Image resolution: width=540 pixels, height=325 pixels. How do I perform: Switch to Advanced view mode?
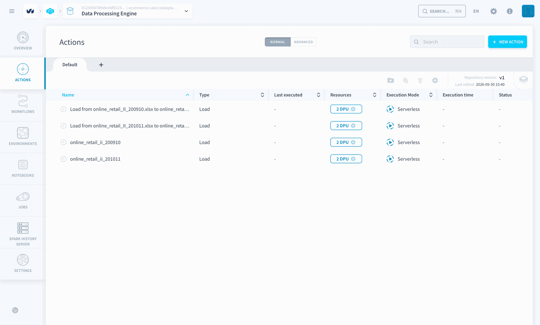pyautogui.click(x=304, y=42)
